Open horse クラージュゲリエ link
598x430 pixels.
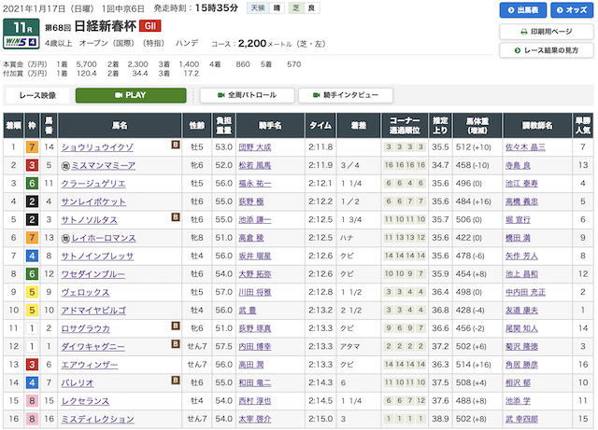coord(93,184)
